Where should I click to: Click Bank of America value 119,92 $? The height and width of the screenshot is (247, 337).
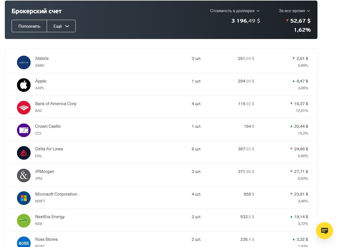coord(246,104)
